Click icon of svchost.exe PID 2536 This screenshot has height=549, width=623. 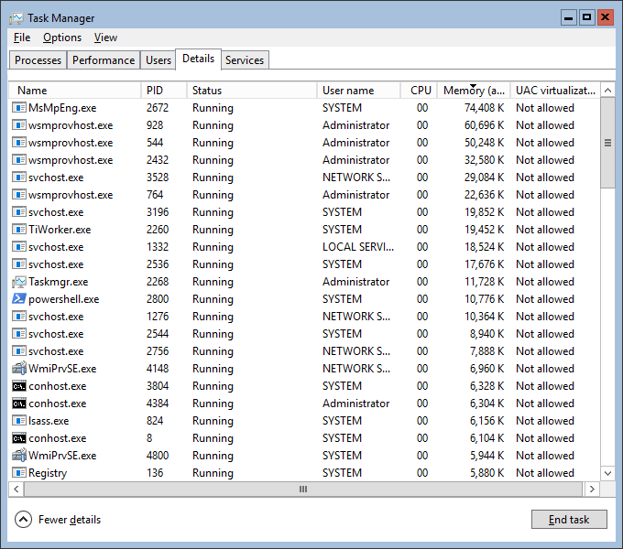pos(18,264)
